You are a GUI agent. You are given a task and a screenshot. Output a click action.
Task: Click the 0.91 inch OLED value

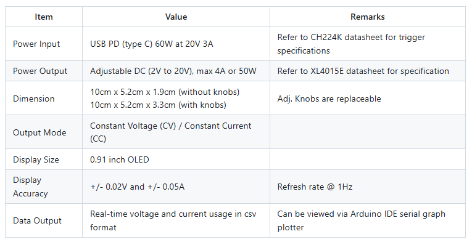[120, 159]
